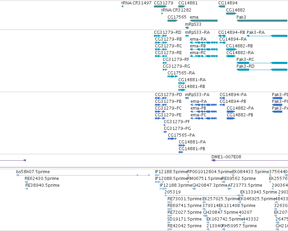The height and width of the screenshot is (231, 288).
Task: Click protein CG14881-PB label
Action: click(192, 149)
